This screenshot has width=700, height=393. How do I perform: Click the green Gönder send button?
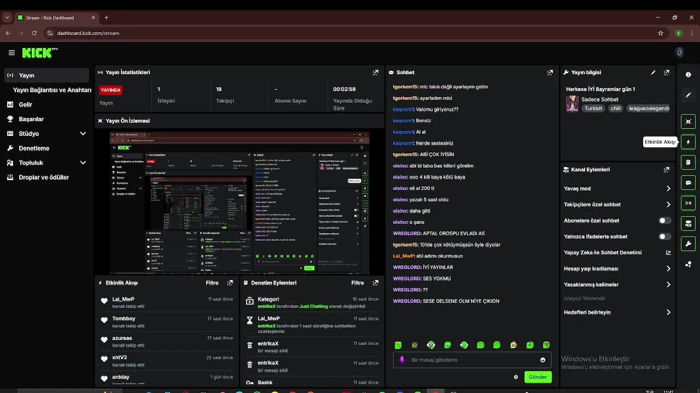pos(538,377)
